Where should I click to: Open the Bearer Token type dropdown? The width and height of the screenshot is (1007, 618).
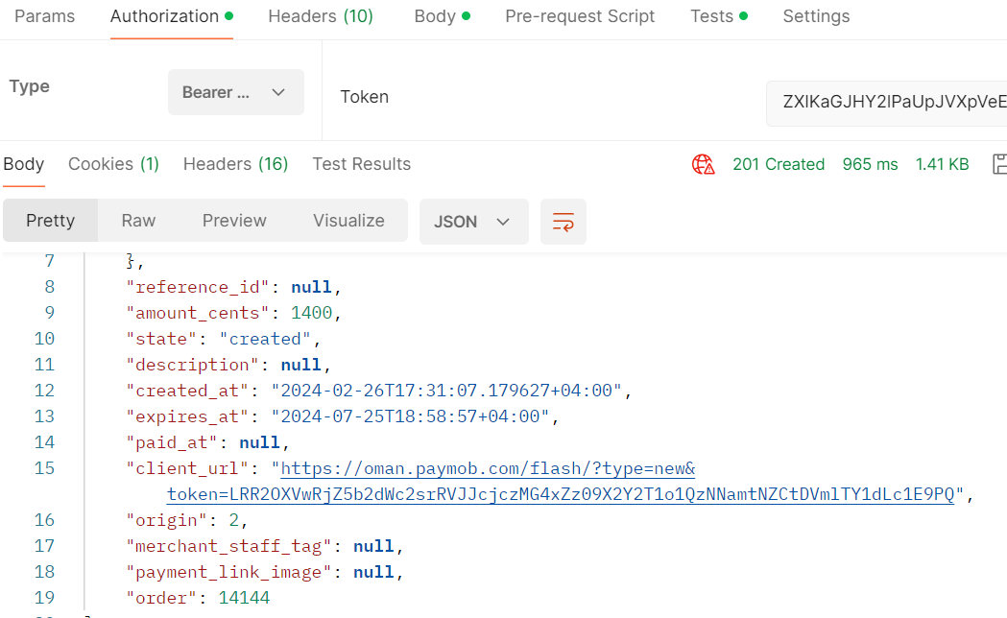point(235,92)
